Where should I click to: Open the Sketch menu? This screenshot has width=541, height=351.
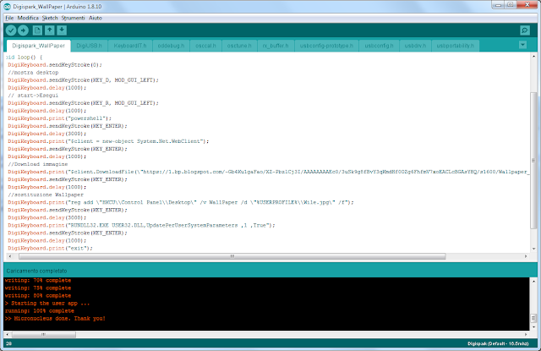coord(50,18)
